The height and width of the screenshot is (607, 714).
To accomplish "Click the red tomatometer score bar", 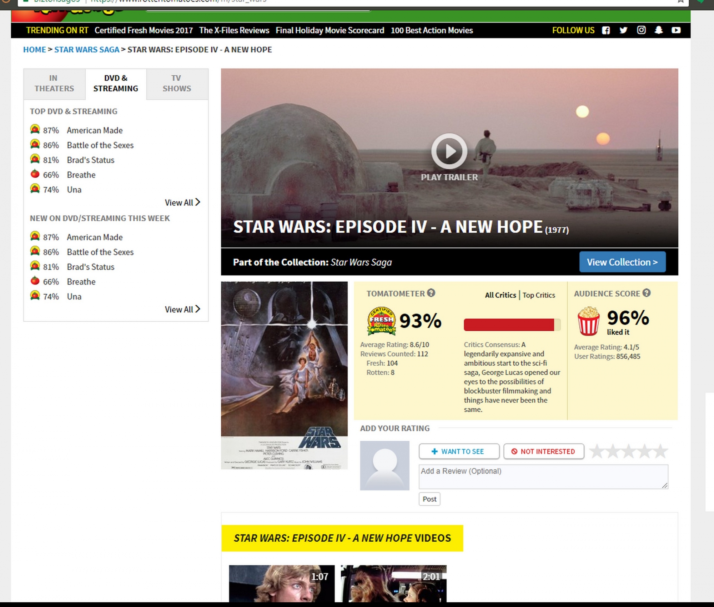I will click(x=512, y=325).
